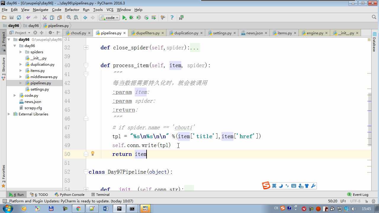Screen dimensions: 379x213
Task: Open PyCharm from the Windows taskbar
Action: [119, 209]
